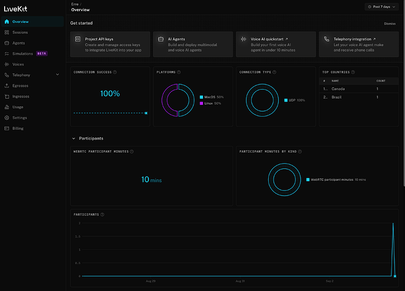Viewport: 405px width, 291px height.
Task: Click the Brazil row in Top Countries
Action: coord(359,97)
